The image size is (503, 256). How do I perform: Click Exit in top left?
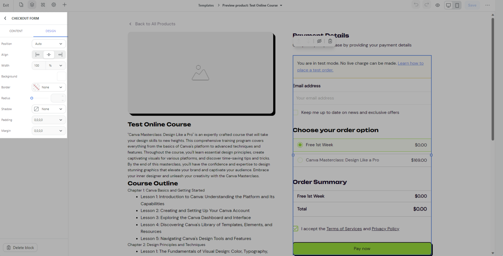(x=6, y=5)
